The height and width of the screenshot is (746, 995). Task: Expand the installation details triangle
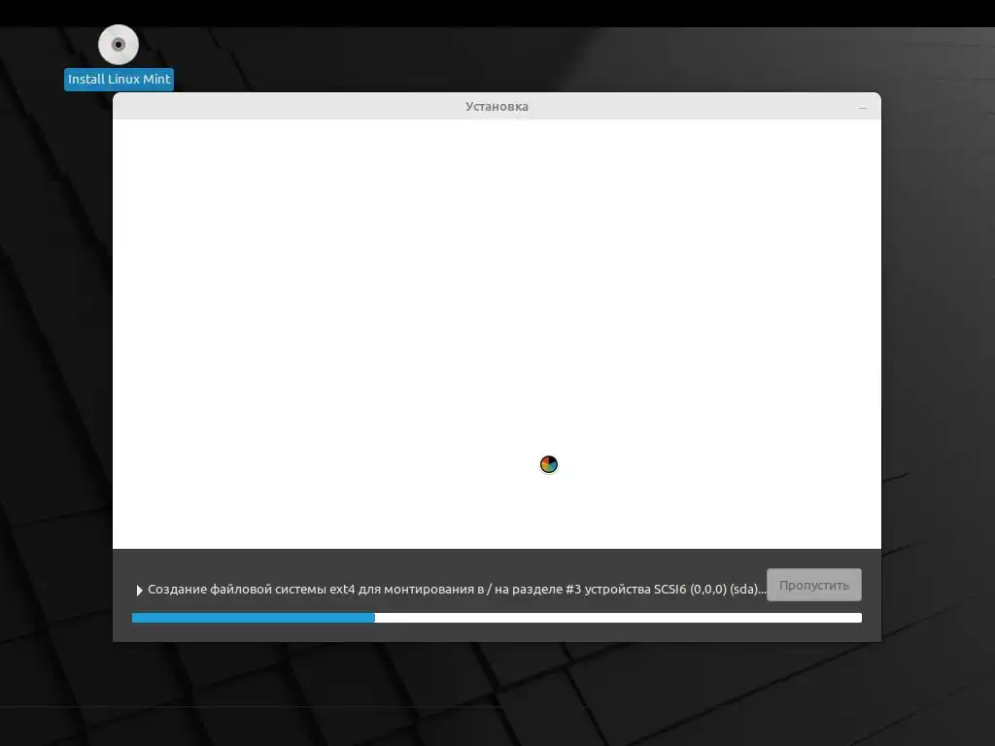[139, 590]
